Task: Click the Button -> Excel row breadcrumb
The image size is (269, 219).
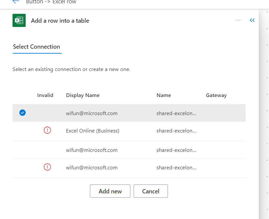Action: tap(48, 2)
